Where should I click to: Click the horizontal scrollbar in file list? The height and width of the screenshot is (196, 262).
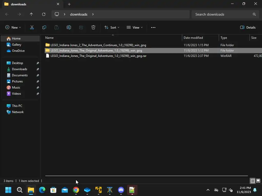[x=146, y=176]
